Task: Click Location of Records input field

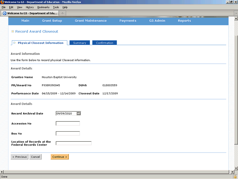Action: click(x=74, y=143)
